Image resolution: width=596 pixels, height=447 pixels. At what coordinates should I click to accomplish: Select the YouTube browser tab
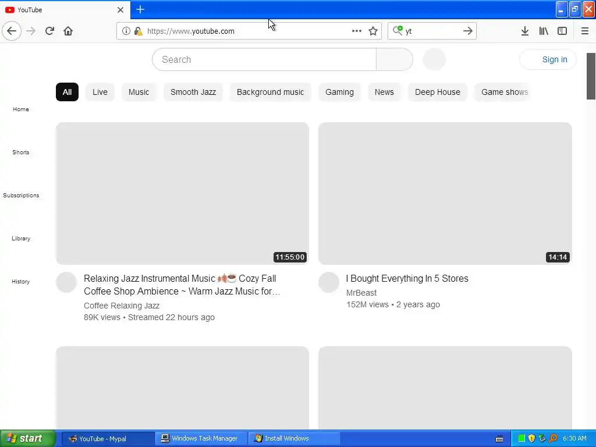65,9
